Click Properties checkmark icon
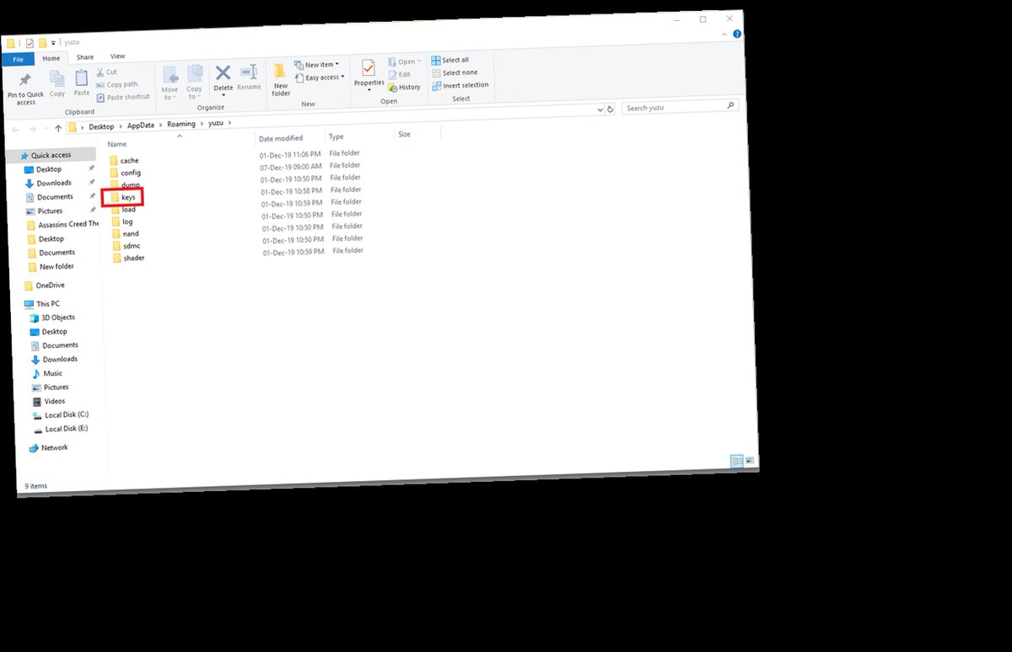Image resolution: width=1012 pixels, height=652 pixels. pyautogui.click(x=369, y=67)
